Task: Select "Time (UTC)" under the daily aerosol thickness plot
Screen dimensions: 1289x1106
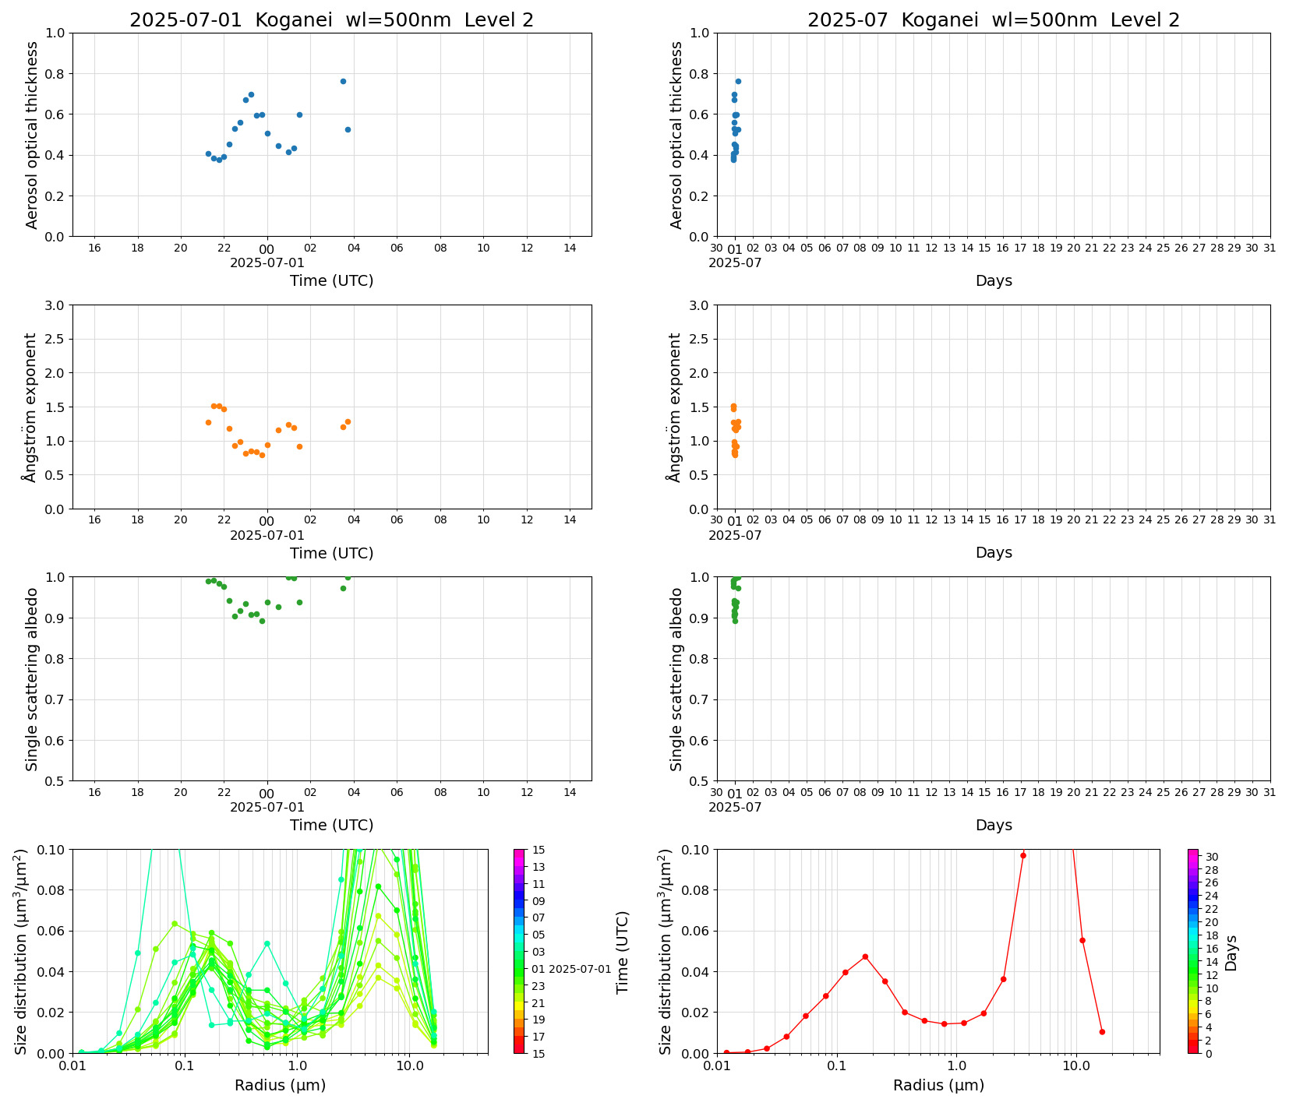Action: pos(331,280)
